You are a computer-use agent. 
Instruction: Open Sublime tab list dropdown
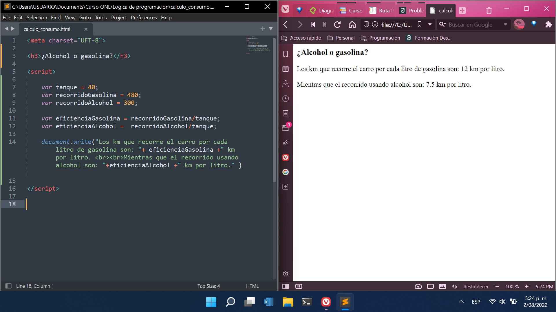[271, 29]
